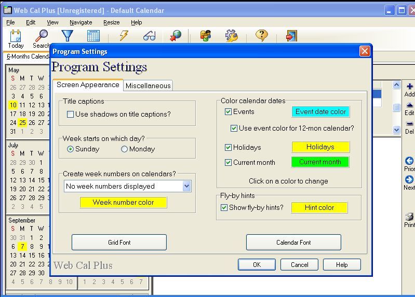Select the blue funnel filter icon
Viewport: 415px width, 297px height.
[67, 35]
